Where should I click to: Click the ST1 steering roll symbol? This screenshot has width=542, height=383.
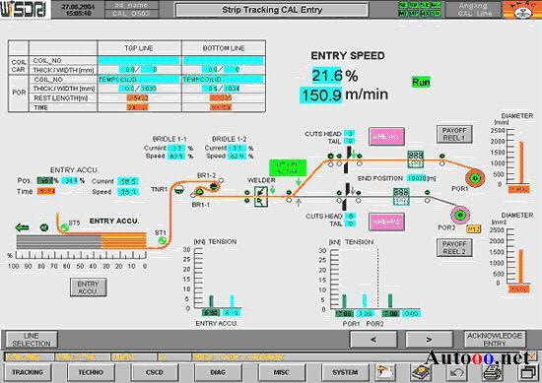(163, 240)
